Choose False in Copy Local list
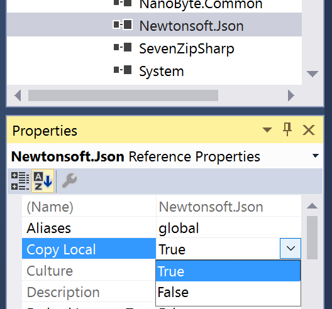The height and width of the screenshot is (309, 332). pyautogui.click(x=228, y=293)
